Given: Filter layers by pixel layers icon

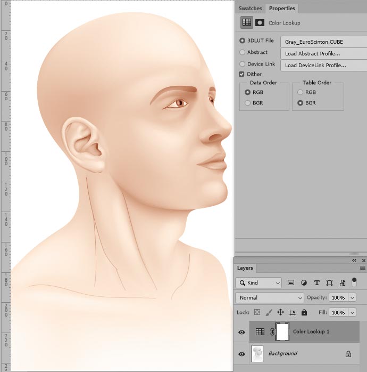Looking at the screenshot, I should 291,283.
